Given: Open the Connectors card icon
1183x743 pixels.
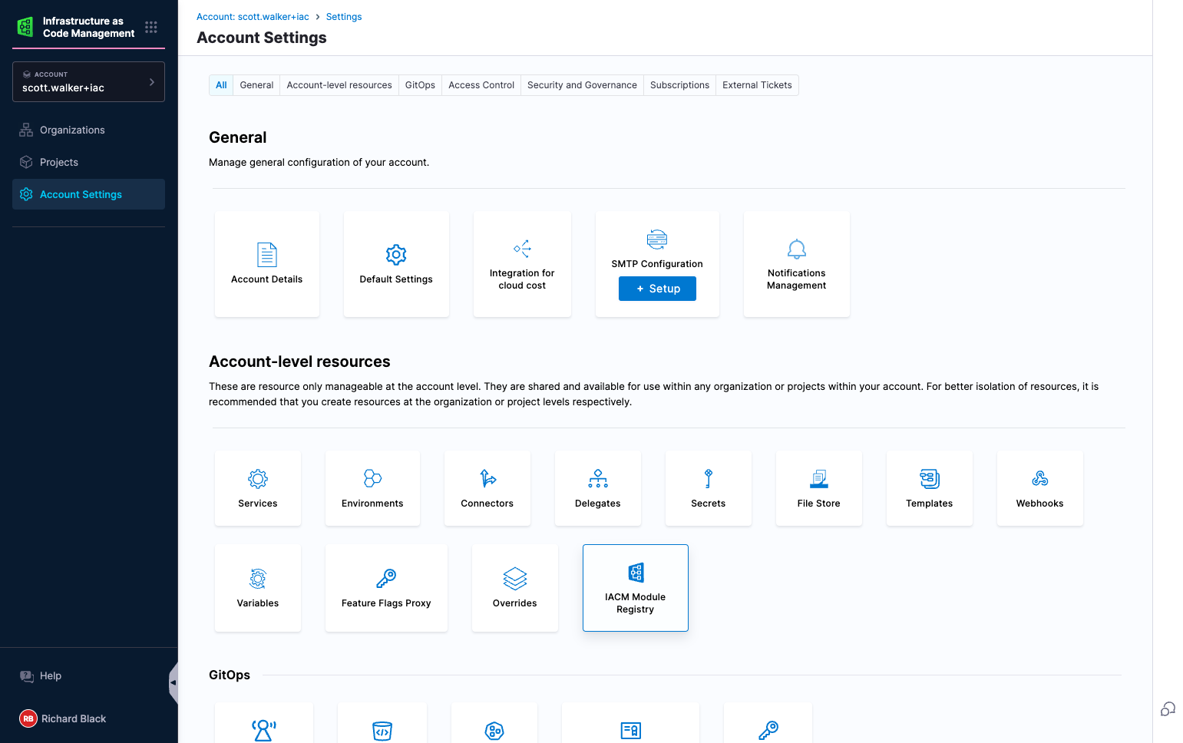Looking at the screenshot, I should click(487, 479).
